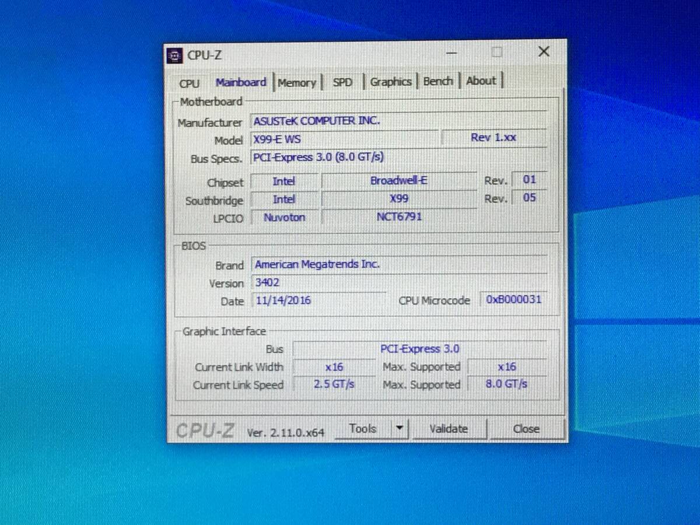Screen dimensions: 700x525
Task: Open the About tab
Action: click(x=481, y=81)
